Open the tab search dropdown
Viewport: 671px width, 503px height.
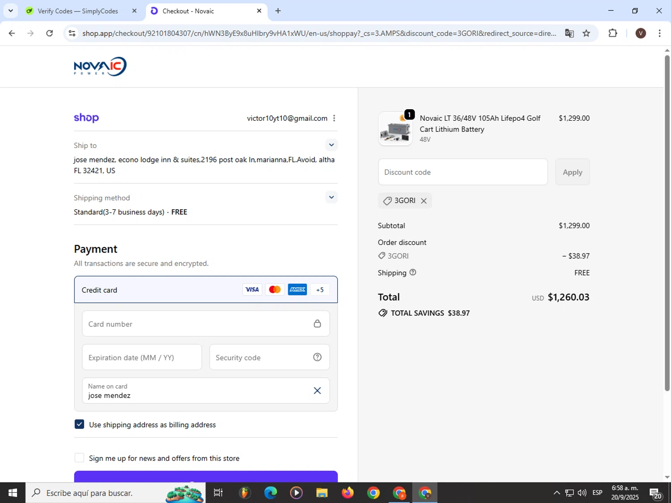click(x=11, y=11)
